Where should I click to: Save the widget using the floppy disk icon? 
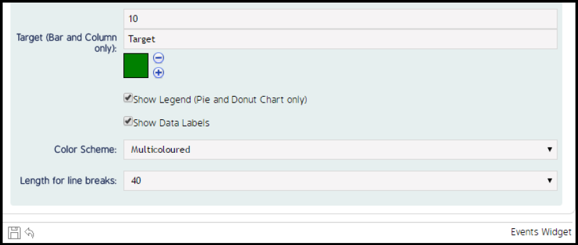point(14,233)
